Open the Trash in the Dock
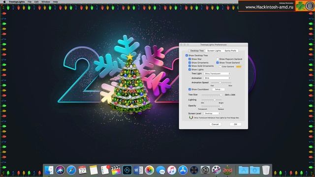315x177 pixels. click(x=266, y=170)
